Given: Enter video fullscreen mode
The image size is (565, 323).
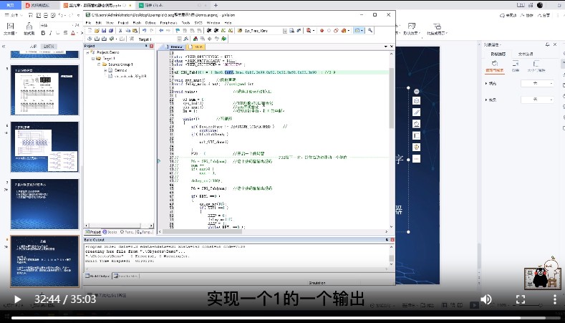Looking at the screenshot, I should [521, 299].
